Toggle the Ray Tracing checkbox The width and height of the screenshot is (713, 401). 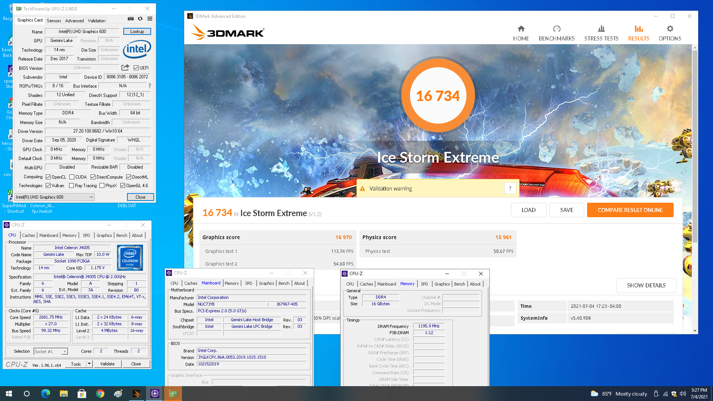(x=72, y=186)
